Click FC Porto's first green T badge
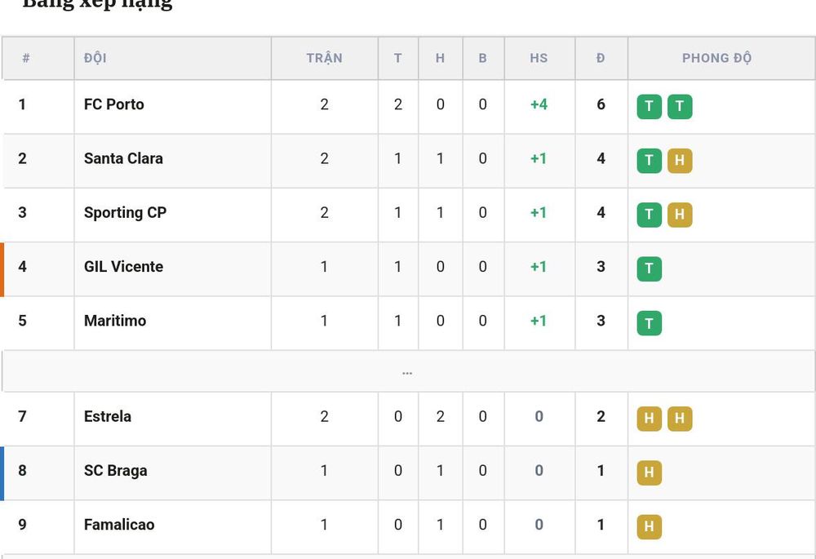The height and width of the screenshot is (559, 816). tap(649, 106)
